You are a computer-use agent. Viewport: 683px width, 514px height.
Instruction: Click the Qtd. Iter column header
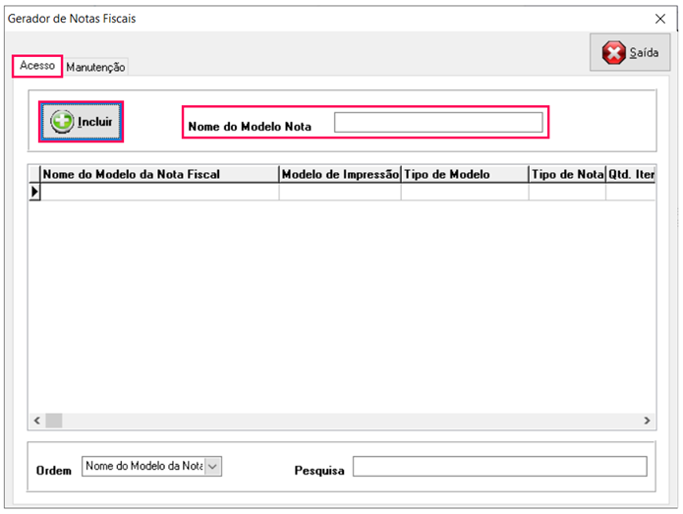(630, 174)
